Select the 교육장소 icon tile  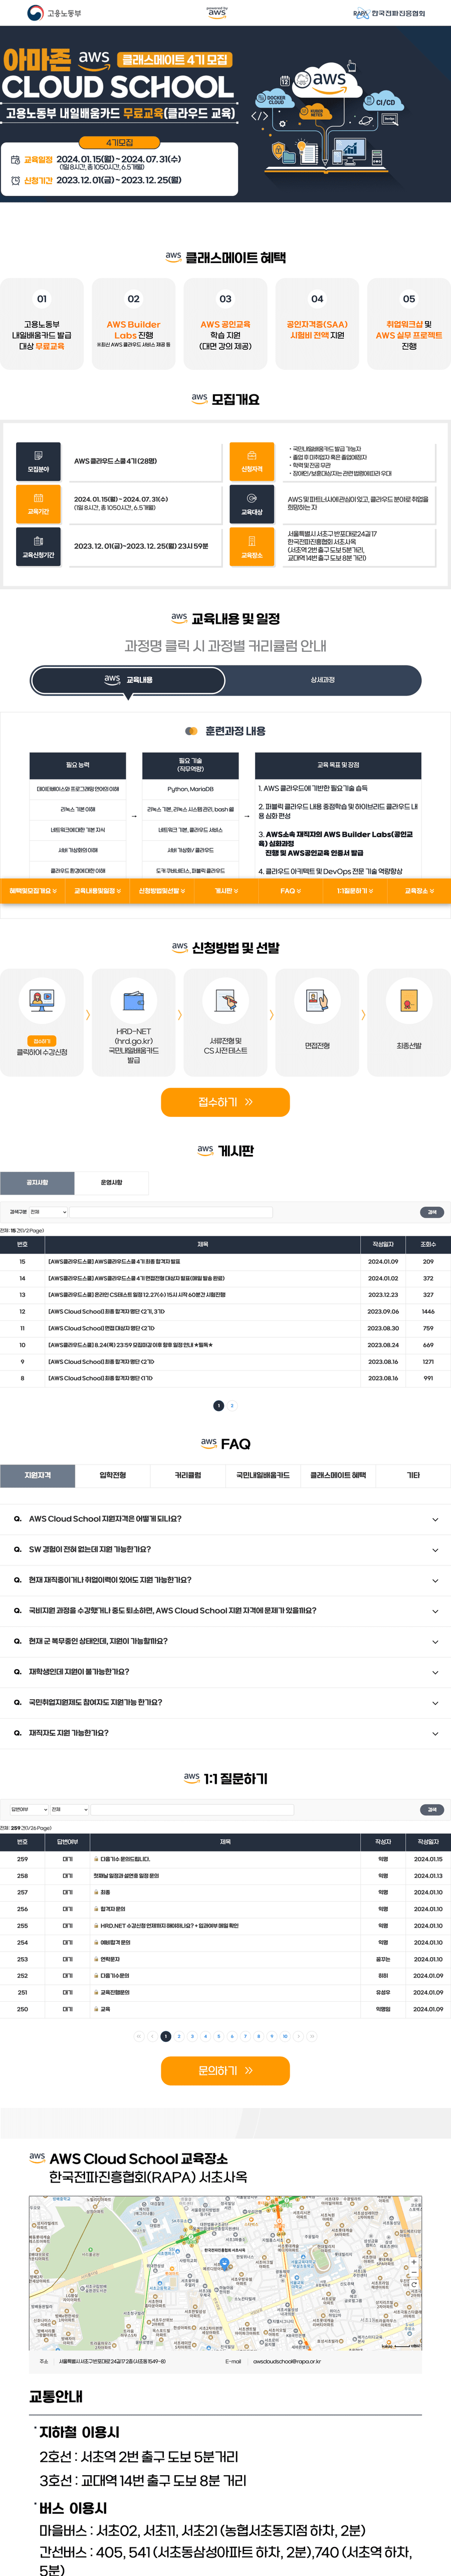pyautogui.click(x=252, y=546)
